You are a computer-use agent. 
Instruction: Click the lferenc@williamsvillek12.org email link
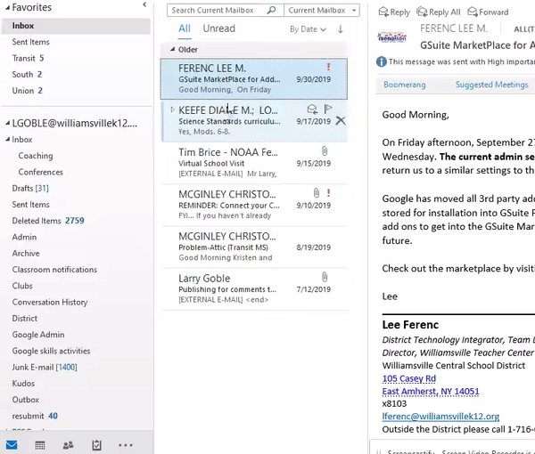440,417
